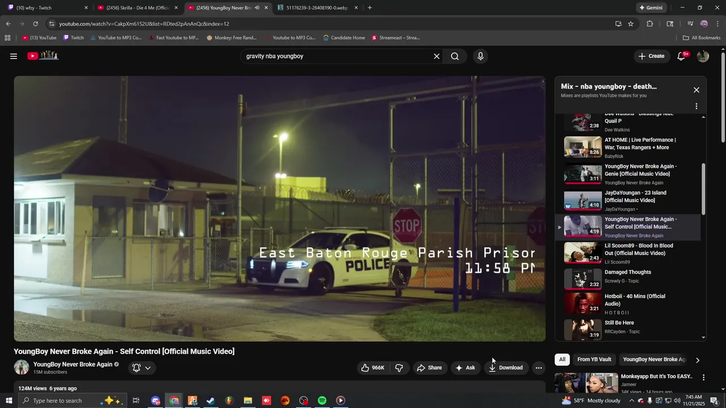Select the All filter chip
This screenshot has height=408, width=726.
562,359
